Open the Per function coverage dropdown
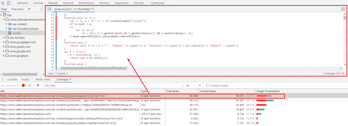The height and width of the screenshot is (126, 348). click(10, 85)
